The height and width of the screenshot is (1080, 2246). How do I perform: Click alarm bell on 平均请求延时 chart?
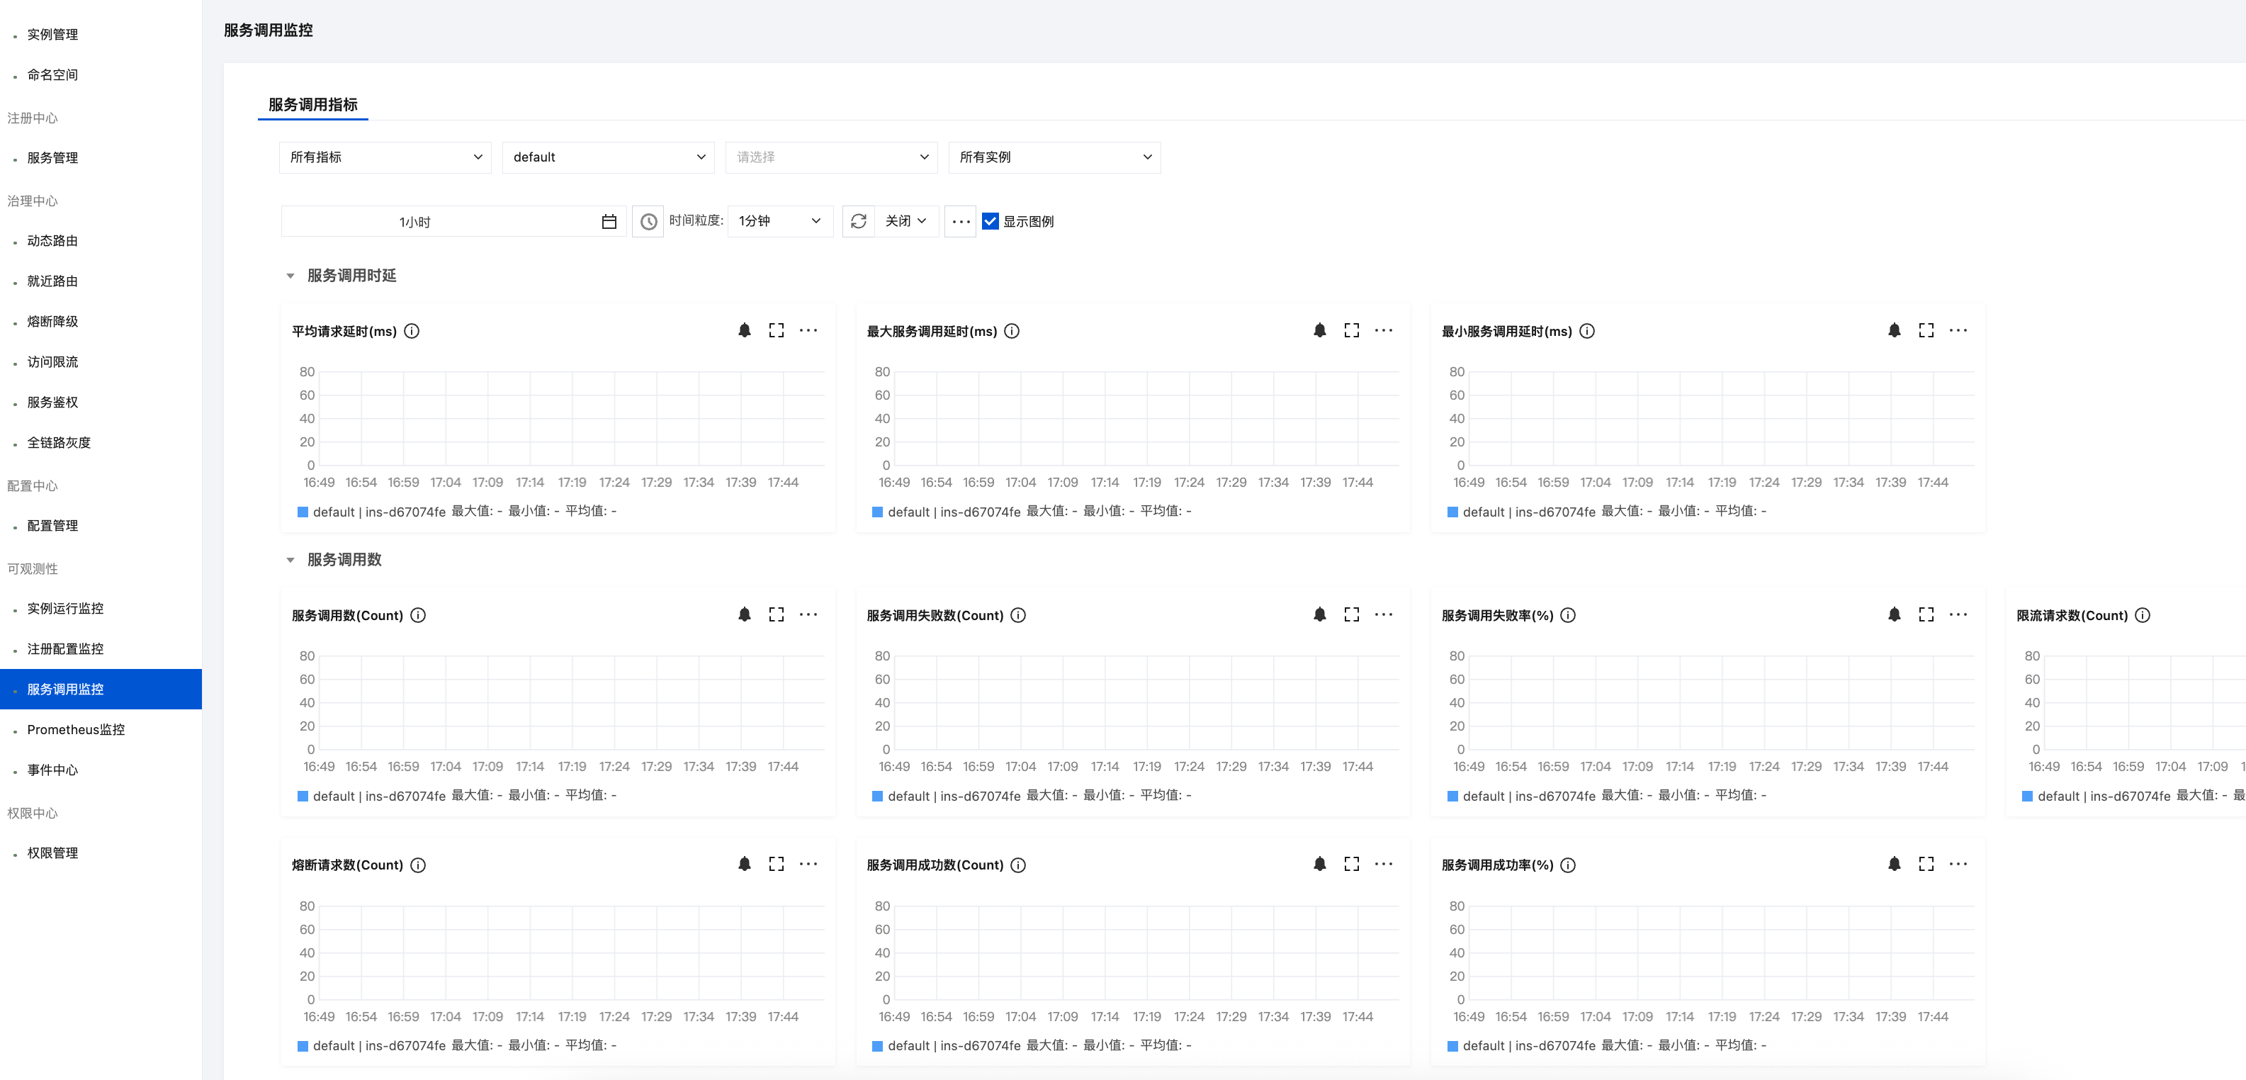point(744,331)
